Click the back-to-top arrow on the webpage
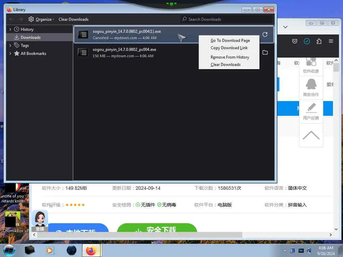Image resolution: width=343 pixels, height=257 pixels. tap(311, 135)
